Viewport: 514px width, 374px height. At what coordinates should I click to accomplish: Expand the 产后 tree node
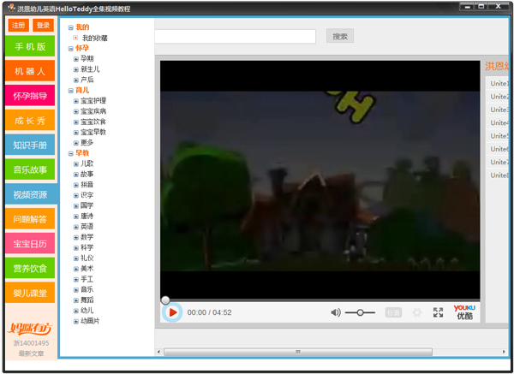[x=75, y=80]
